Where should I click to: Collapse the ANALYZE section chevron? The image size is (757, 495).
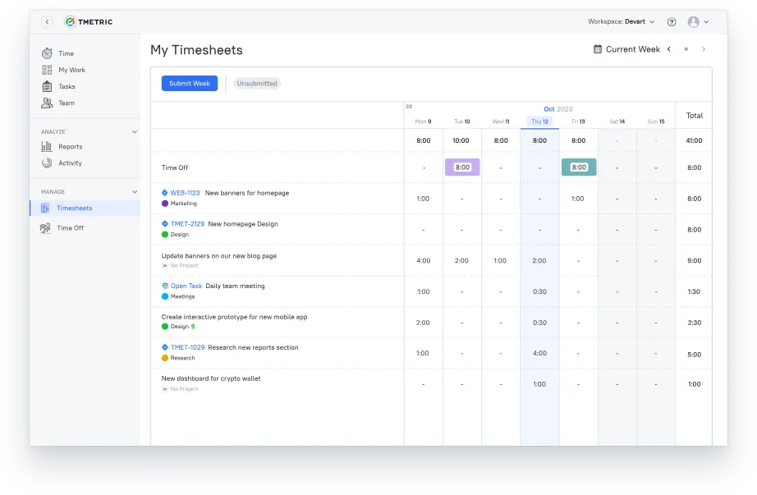(x=134, y=131)
